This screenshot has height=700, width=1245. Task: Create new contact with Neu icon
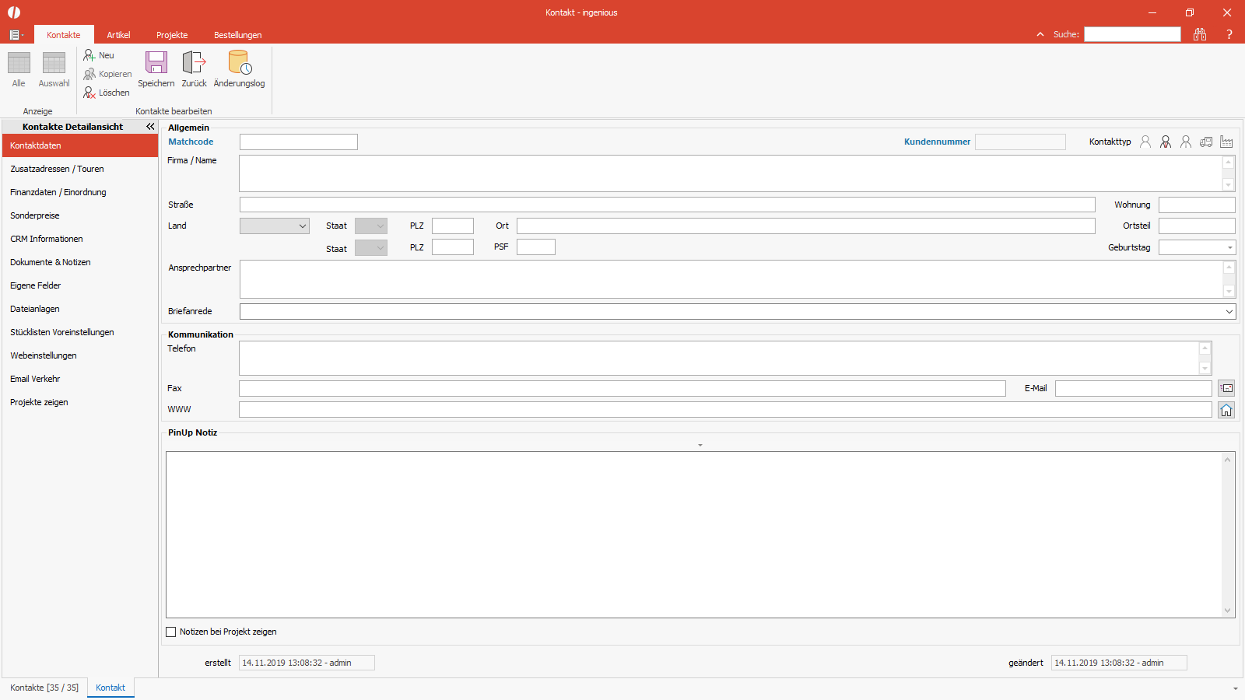[89, 55]
